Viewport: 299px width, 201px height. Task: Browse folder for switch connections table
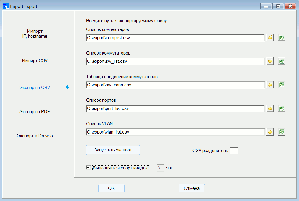pos(270,85)
